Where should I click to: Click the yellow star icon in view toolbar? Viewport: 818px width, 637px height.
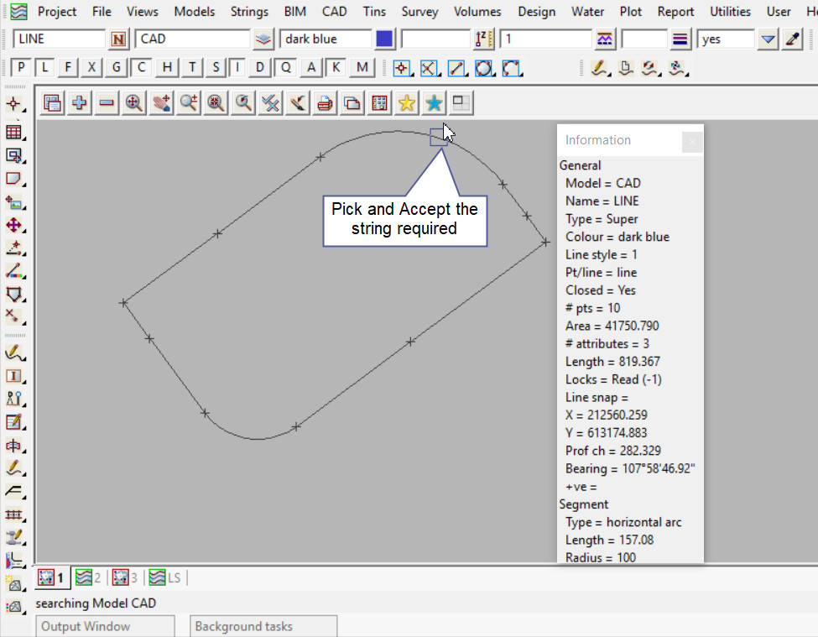click(x=407, y=103)
